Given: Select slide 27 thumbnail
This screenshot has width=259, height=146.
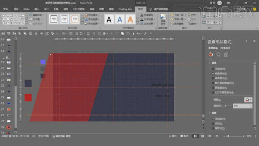Looking at the screenshot, I should pyautogui.click(x=9, y=109).
